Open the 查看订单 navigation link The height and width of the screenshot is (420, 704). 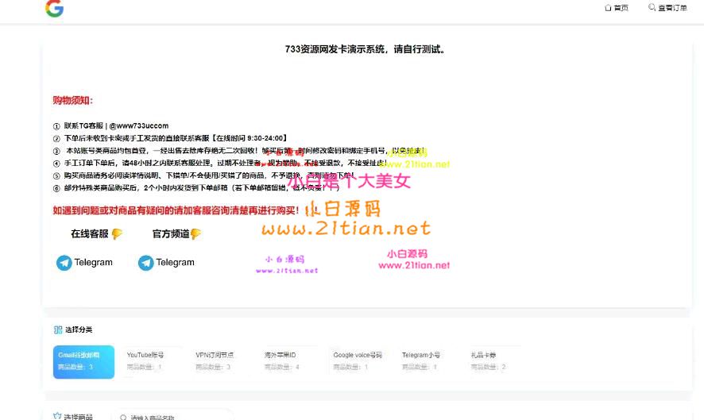tap(672, 8)
